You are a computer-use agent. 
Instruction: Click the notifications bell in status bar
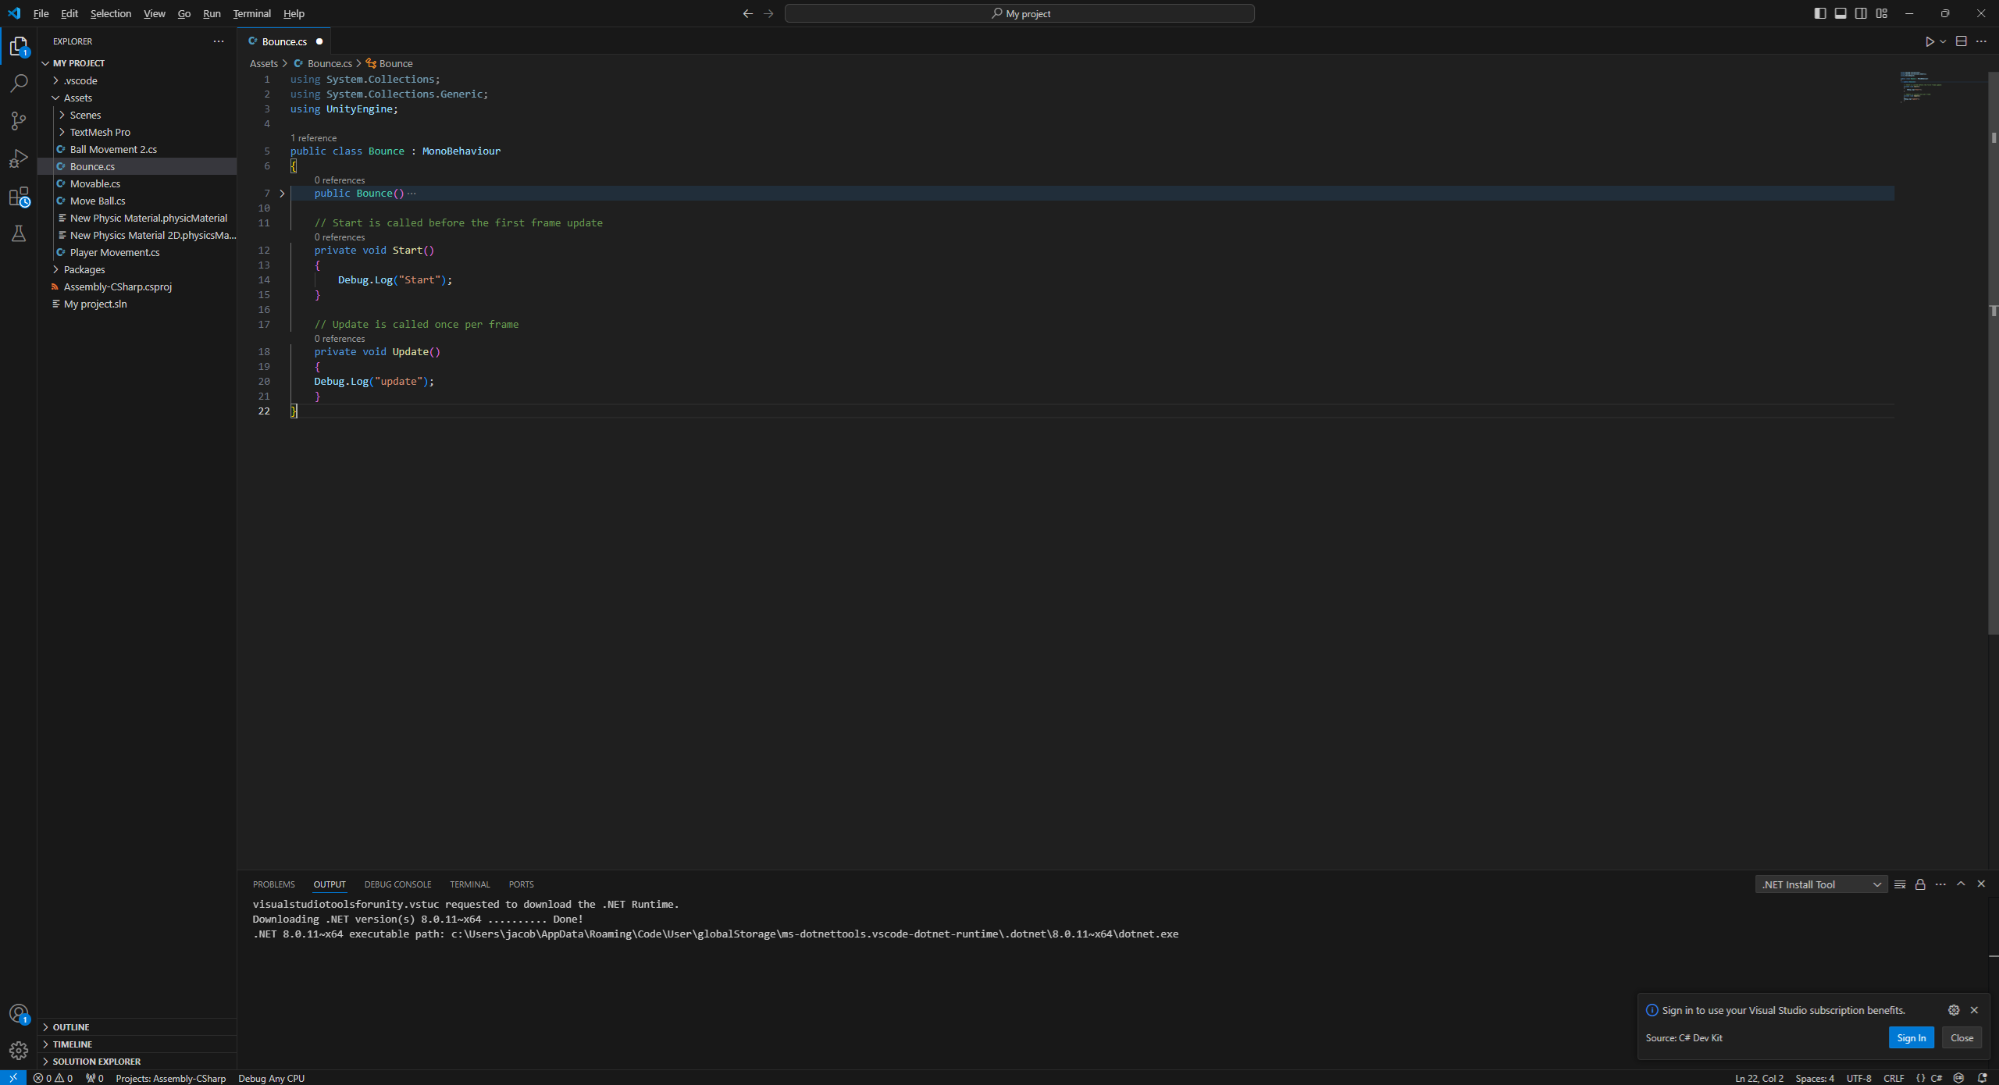coord(1982,1078)
